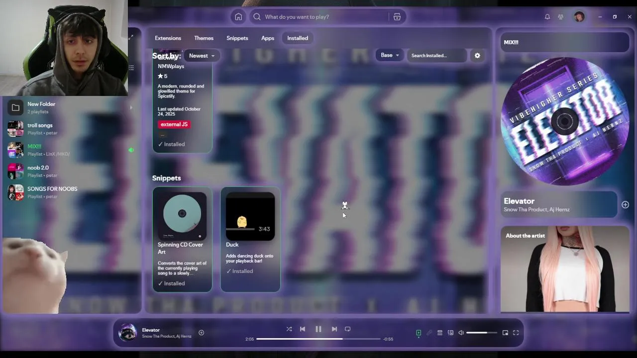Skip to the previous track
This screenshot has width=637, height=358.
pos(303,329)
